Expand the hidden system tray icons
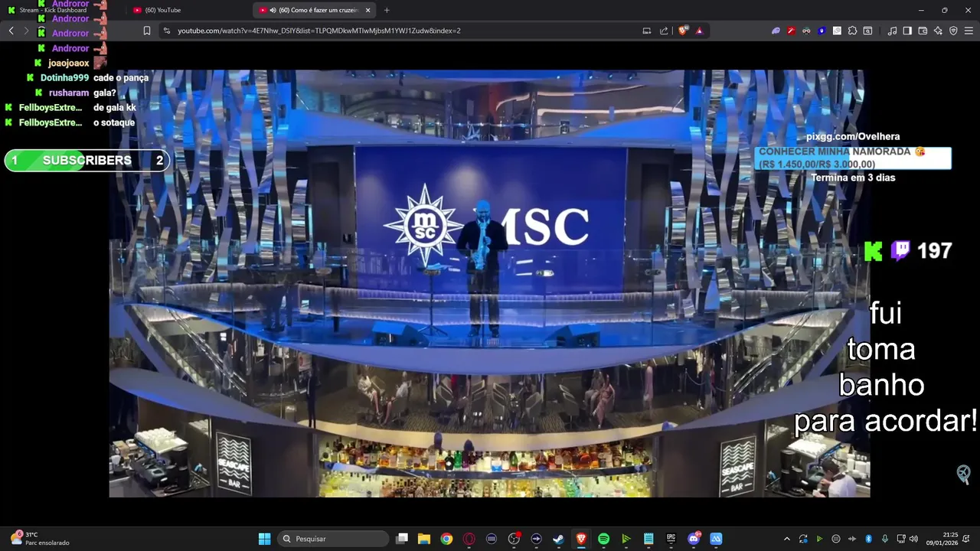The height and width of the screenshot is (551, 980). click(x=786, y=539)
